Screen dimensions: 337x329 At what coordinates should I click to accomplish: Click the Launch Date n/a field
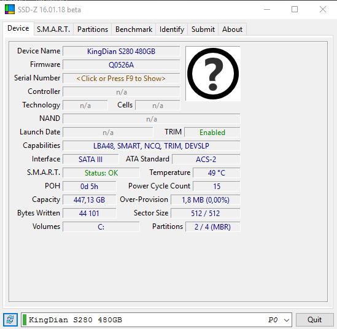tap(108, 133)
